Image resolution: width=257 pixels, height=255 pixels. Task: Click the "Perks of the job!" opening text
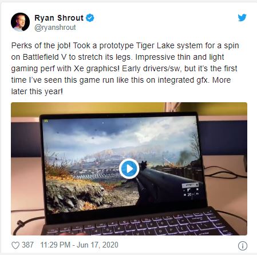click(x=41, y=45)
